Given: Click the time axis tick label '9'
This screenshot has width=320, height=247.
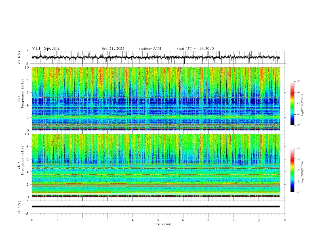Looking at the screenshot, I should (259, 220).
